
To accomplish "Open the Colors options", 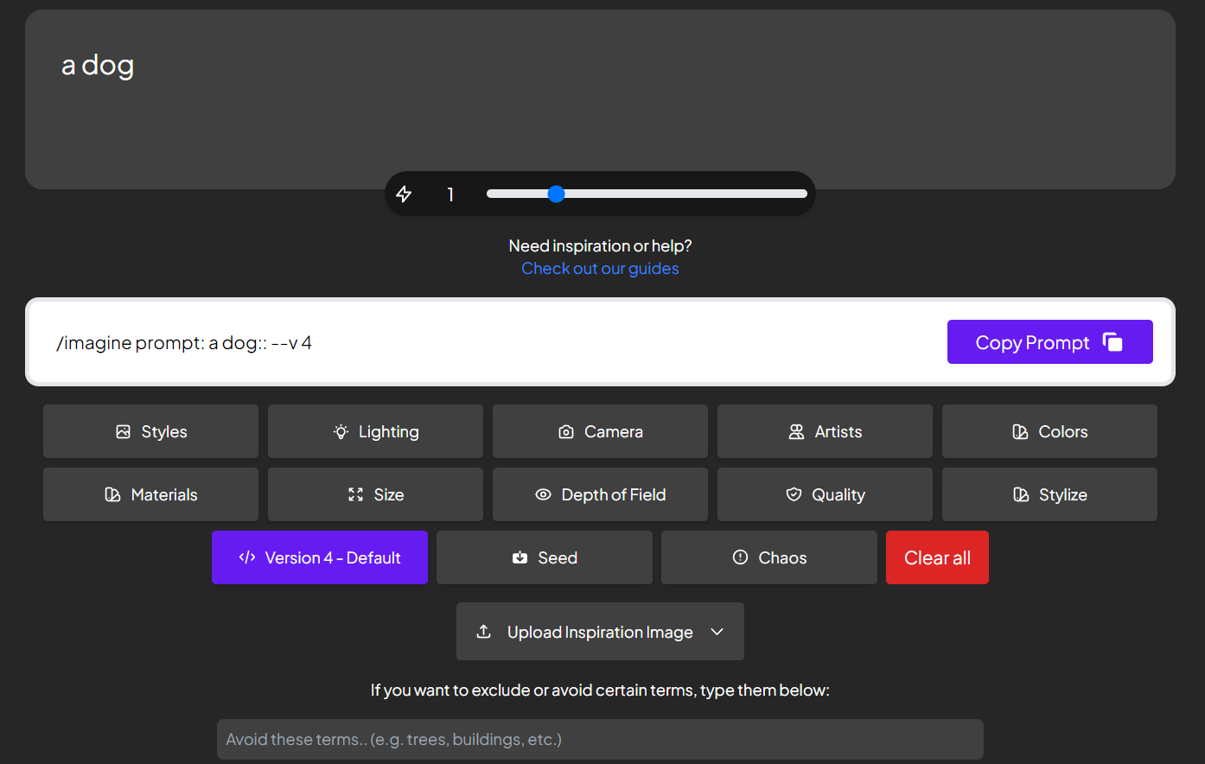I will click(1049, 431).
